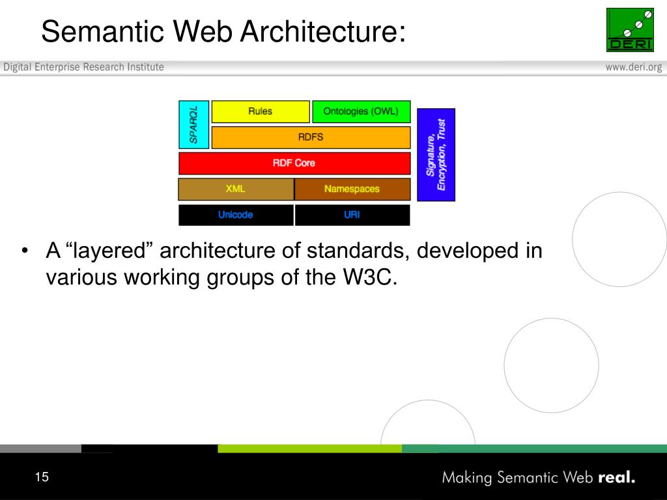The width and height of the screenshot is (667, 500).
Task: Click the black Unicode box
Action: 236,215
